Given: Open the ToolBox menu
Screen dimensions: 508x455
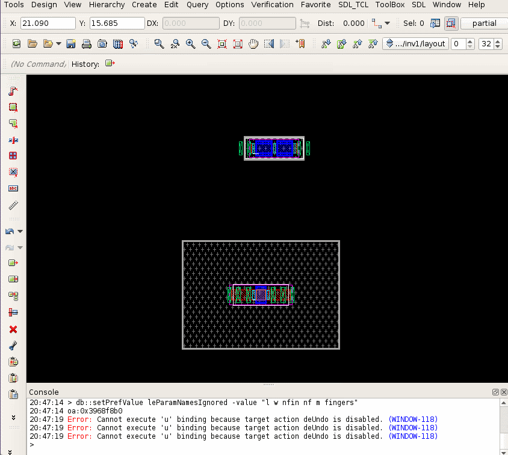Looking at the screenshot, I should pyautogui.click(x=390, y=5).
